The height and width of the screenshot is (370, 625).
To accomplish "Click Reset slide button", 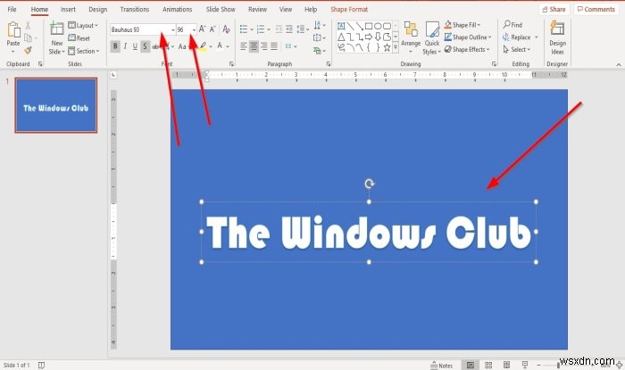I will click(x=79, y=38).
